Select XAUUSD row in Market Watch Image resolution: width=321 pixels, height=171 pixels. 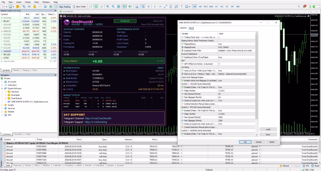point(28,51)
